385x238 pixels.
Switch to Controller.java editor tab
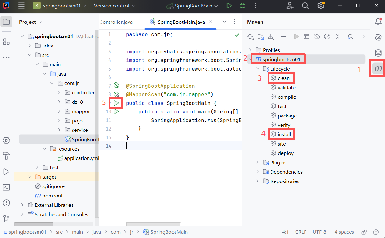click(116, 22)
